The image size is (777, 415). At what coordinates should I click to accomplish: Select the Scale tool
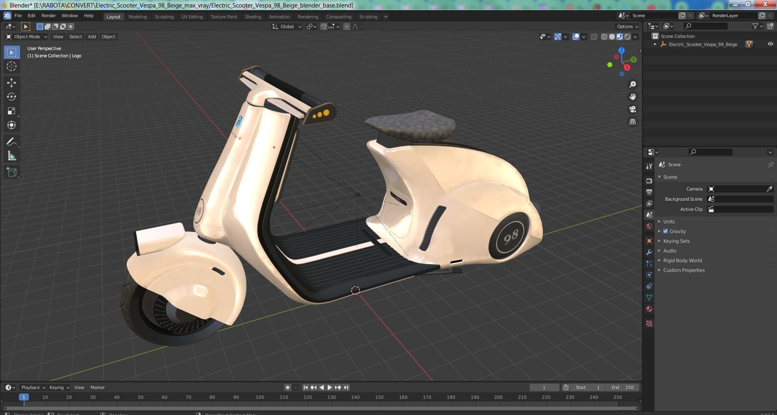pos(11,111)
